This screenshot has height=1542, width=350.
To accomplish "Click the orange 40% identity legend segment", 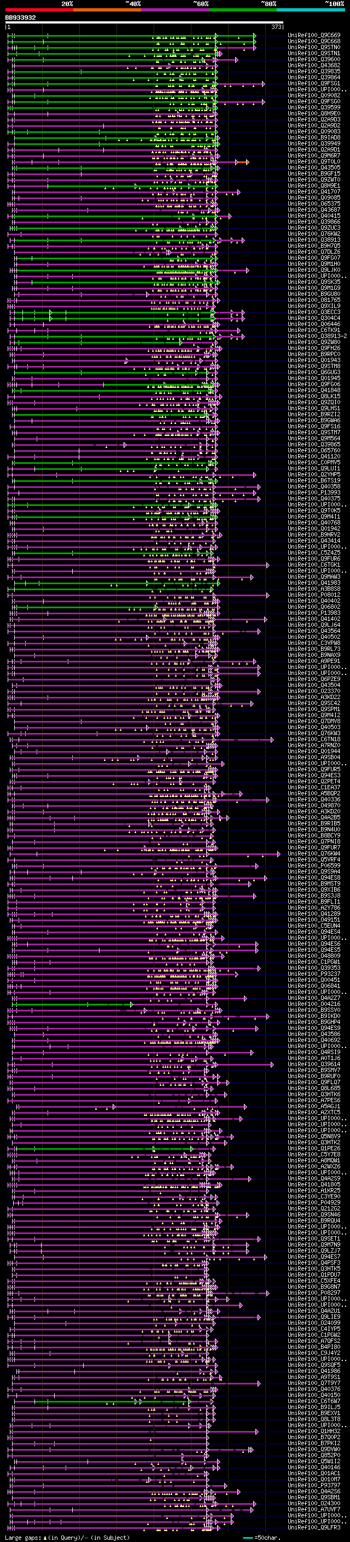I will 107,10.
